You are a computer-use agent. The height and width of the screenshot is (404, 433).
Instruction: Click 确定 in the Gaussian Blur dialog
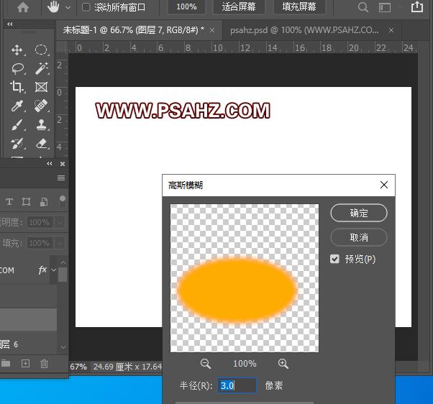point(359,213)
